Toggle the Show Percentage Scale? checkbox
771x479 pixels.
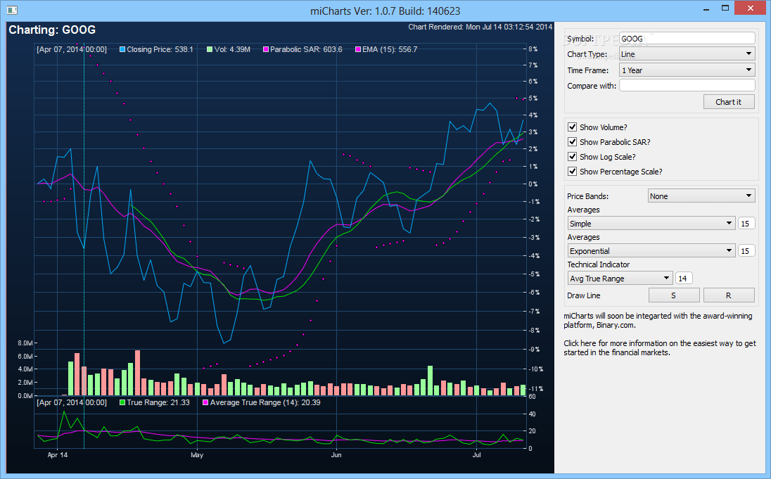(x=573, y=171)
